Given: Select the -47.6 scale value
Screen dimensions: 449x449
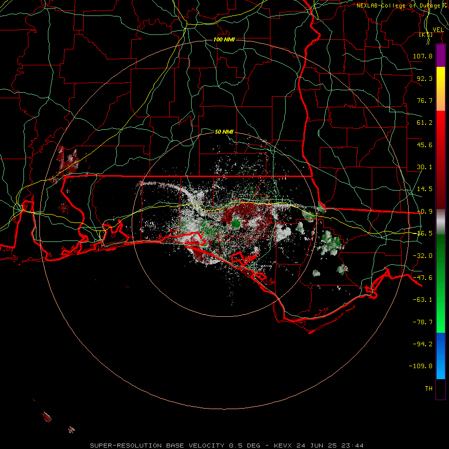Looking at the screenshot, I should pos(423,278).
